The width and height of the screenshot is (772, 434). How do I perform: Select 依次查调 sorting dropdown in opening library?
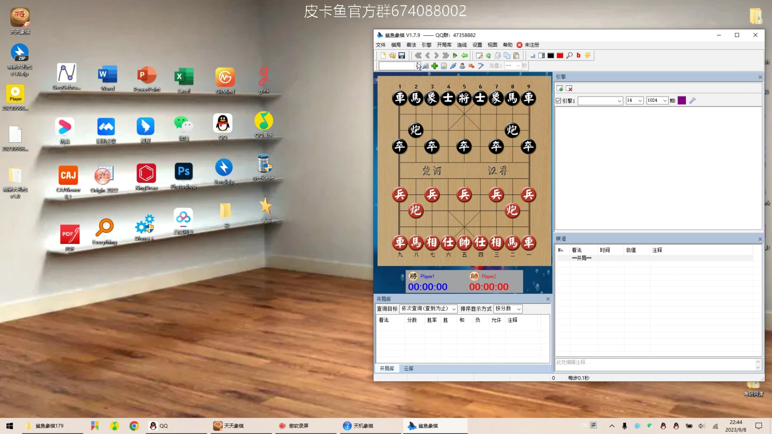point(426,308)
